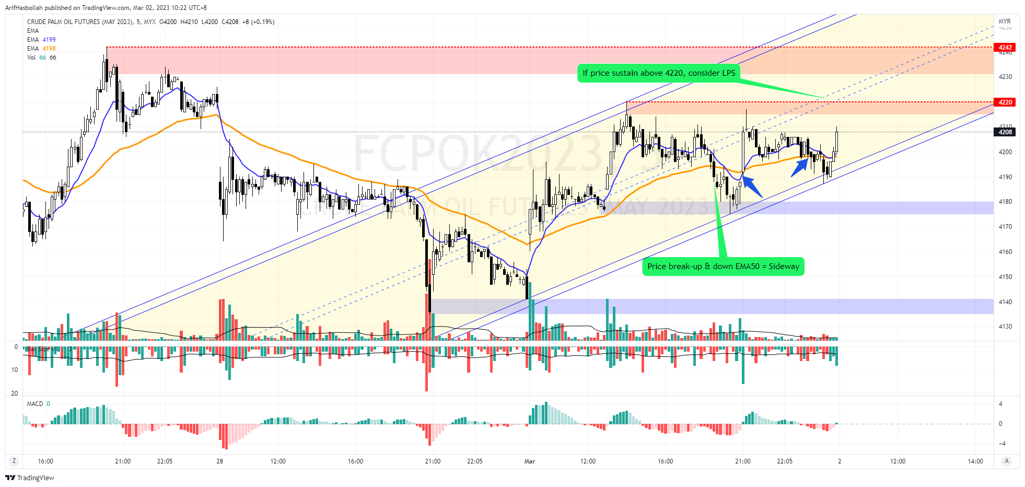Image resolution: width=1025 pixels, height=487 pixels.
Task: Click the 'Mar' date on time axis
Action: [530, 461]
